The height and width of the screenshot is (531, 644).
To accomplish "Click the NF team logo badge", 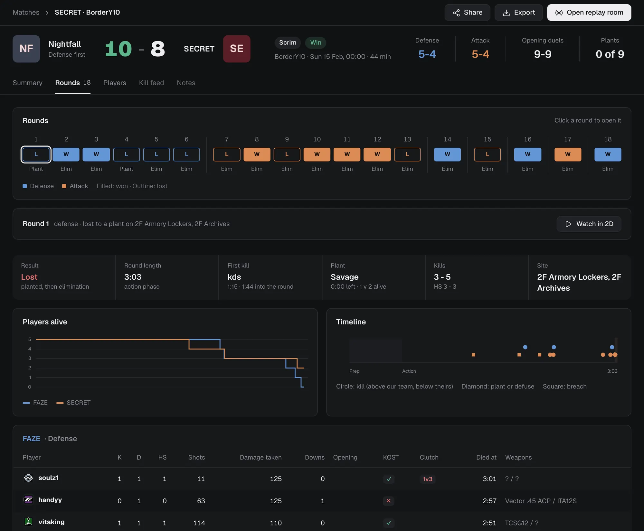I will click(26, 49).
